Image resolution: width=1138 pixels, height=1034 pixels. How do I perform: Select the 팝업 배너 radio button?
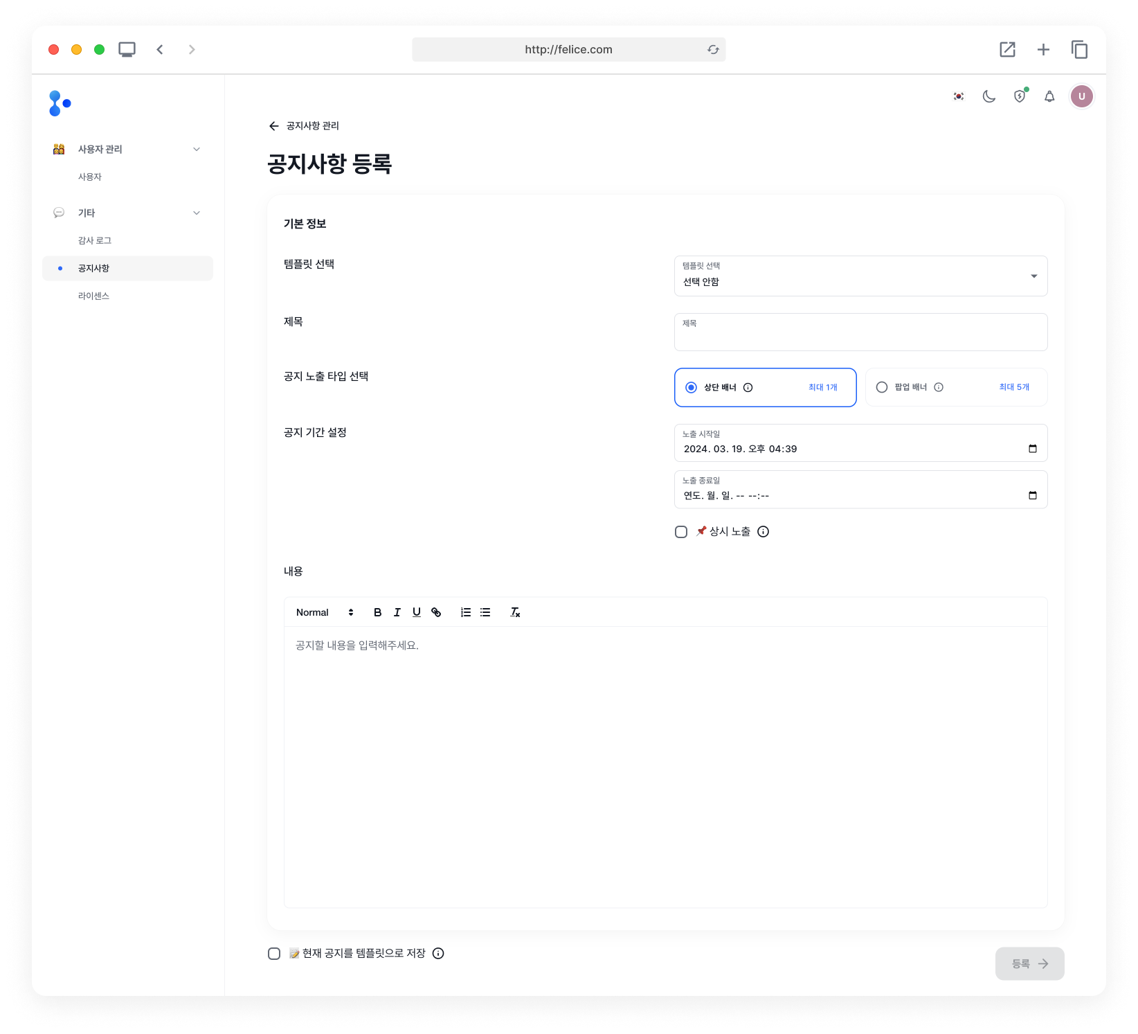click(x=882, y=387)
